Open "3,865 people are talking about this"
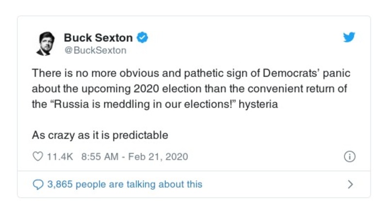This screenshot has width=388, height=215. click(125, 184)
